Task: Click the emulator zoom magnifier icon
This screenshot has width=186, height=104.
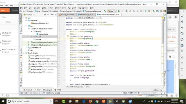Action: tap(182, 51)
